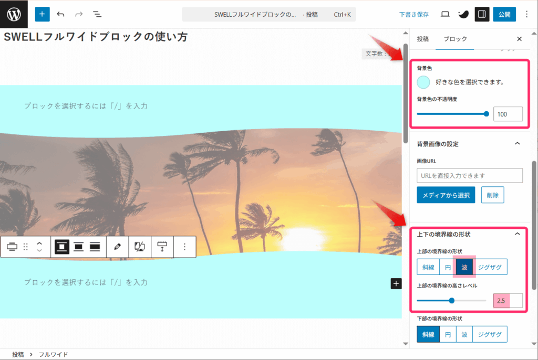Select 波 for the upper border shape
The width and height of the screenshot is (538, 360).
point(464,267)
